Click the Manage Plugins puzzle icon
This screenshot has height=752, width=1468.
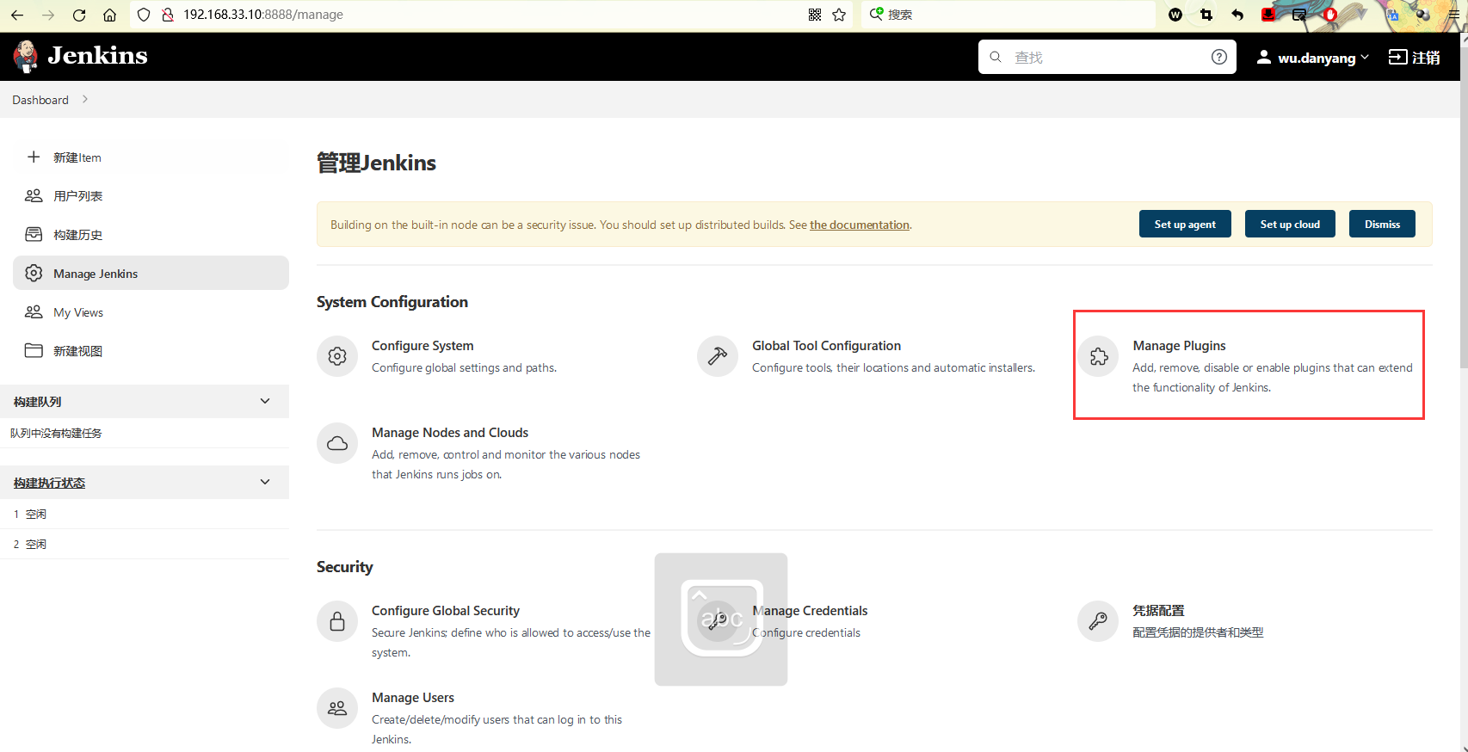tap(1099, 356)
